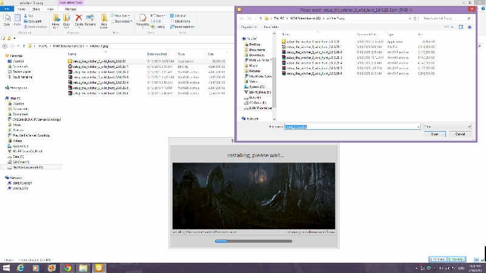Click preview pane icon in dialog toolbar
Image resolution: width=486 pixels, height=273 pixels.
point(461,27)
